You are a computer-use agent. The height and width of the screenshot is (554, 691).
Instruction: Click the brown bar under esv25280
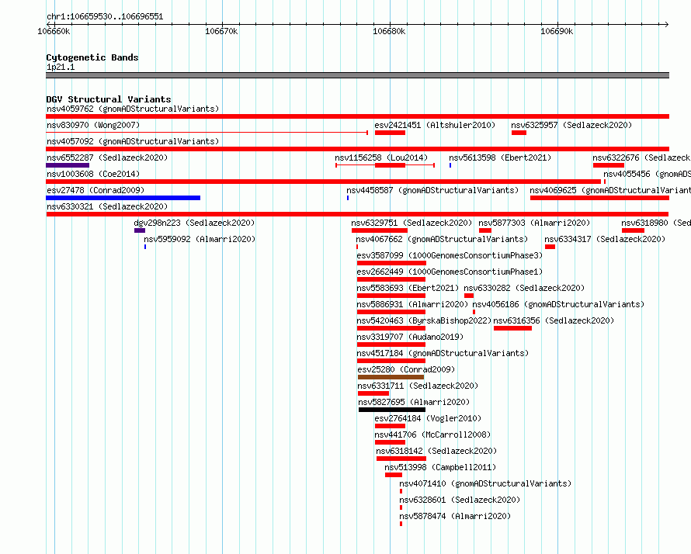point(391,377)
